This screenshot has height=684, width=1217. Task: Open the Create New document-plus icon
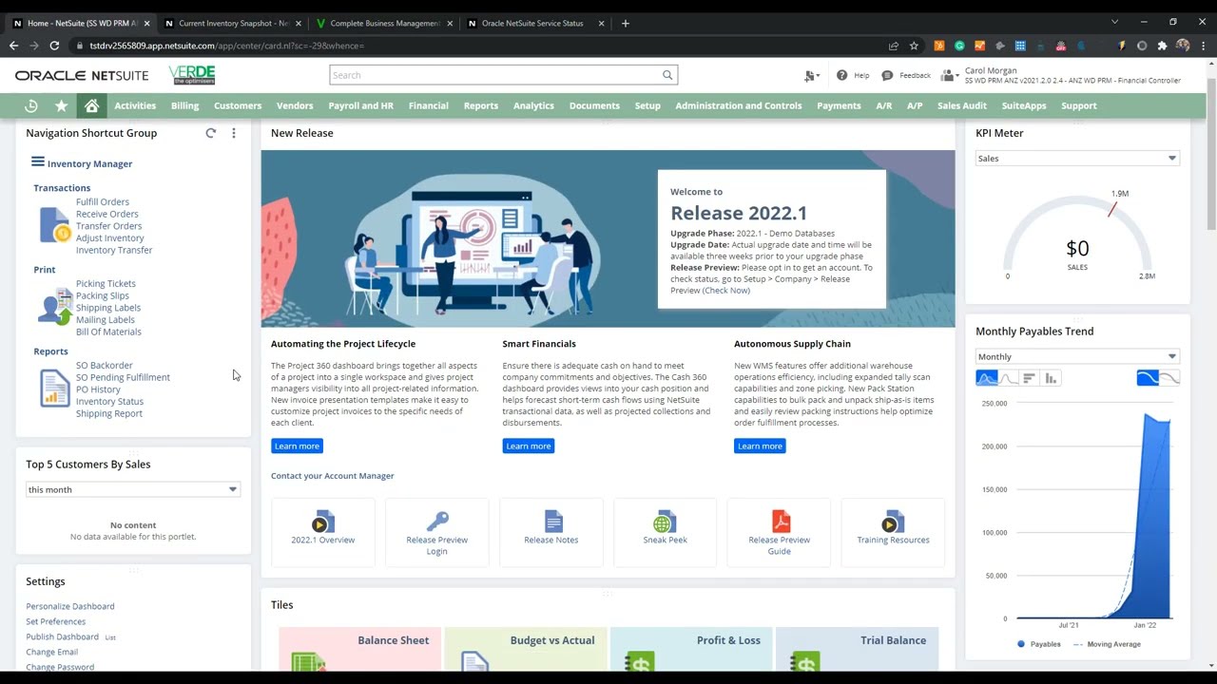tap(812, 75)
